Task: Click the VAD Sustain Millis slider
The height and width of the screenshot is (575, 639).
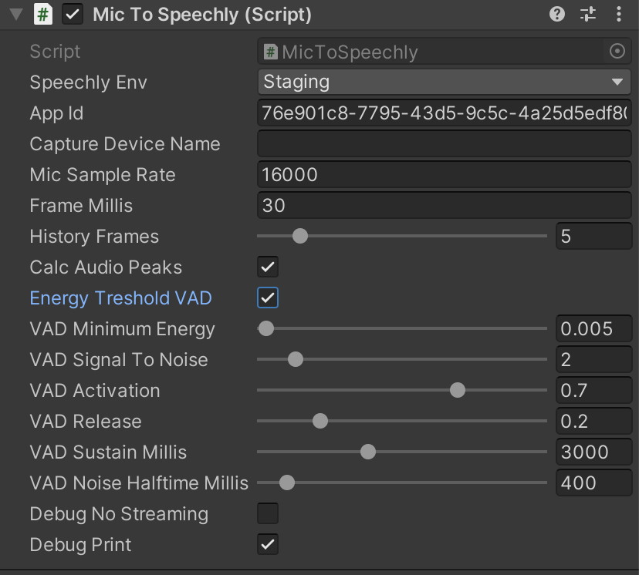Action: tap(402, 452)
